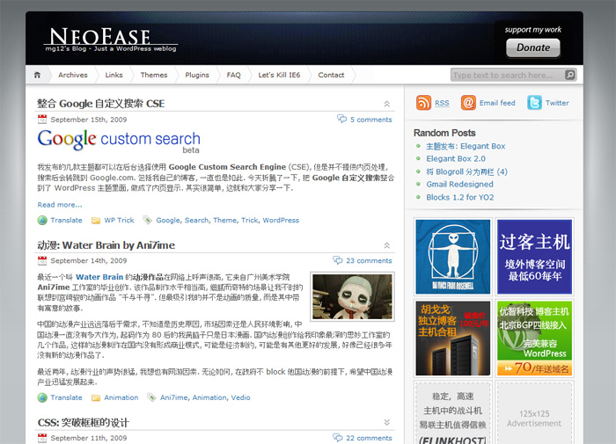Screen dimensions: 616x444
Task: Open random post Gmail Redesigned
Action: 459,184
